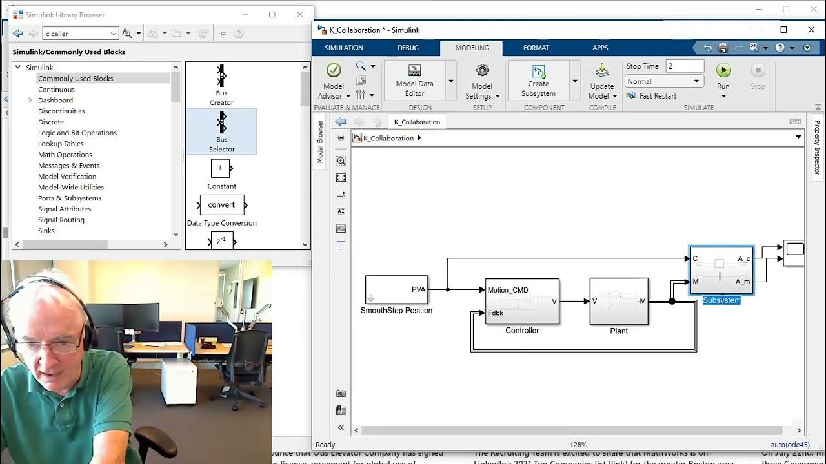
Task: Select the MODELING tab
Action: click(472, 48)
